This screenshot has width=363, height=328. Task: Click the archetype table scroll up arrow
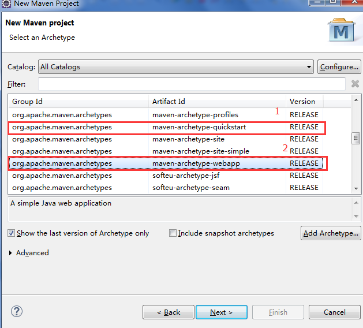click(356, 100)
